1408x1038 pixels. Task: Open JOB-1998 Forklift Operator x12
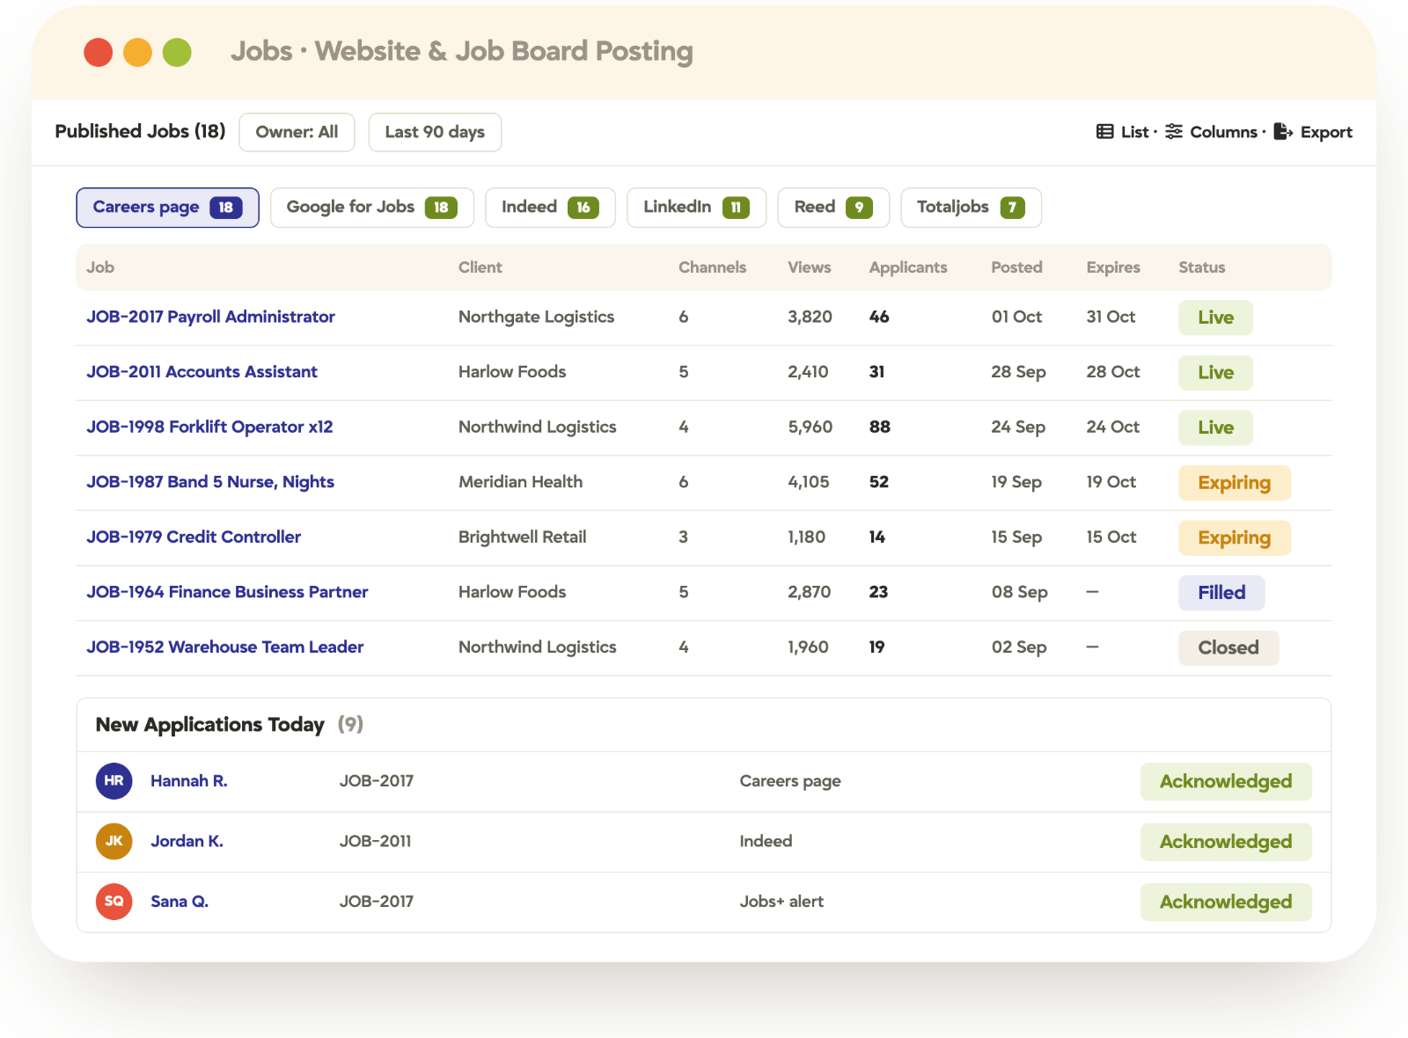pos(209,428)
